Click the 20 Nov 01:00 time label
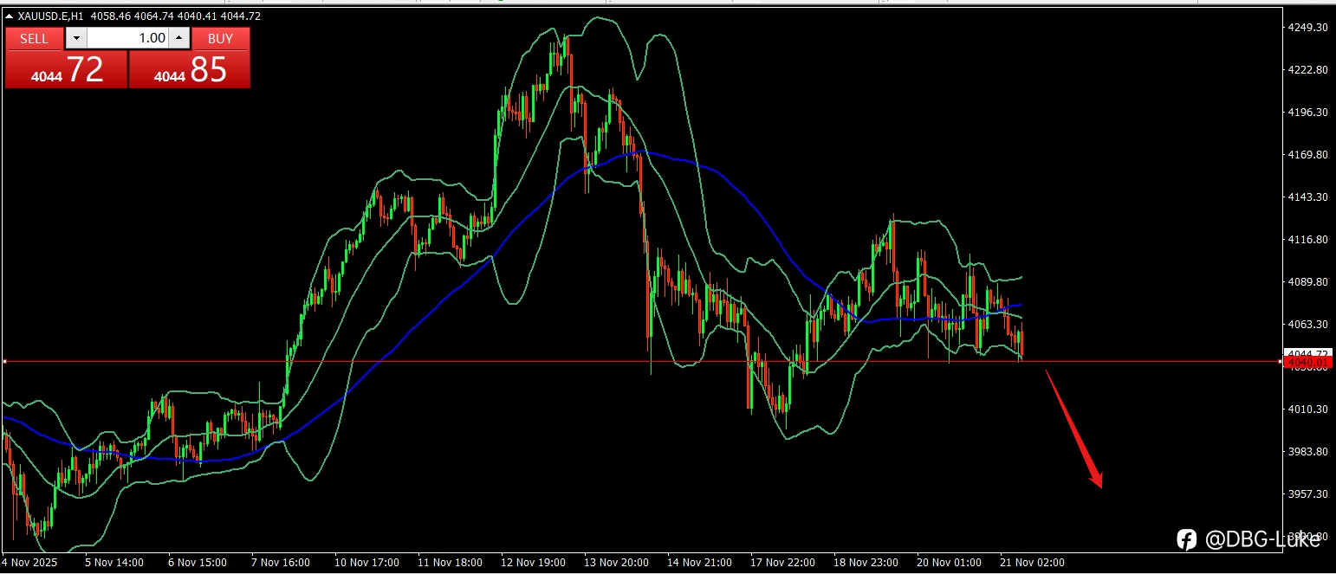Viewport: 1336px width, 574px height. [950, 563]
